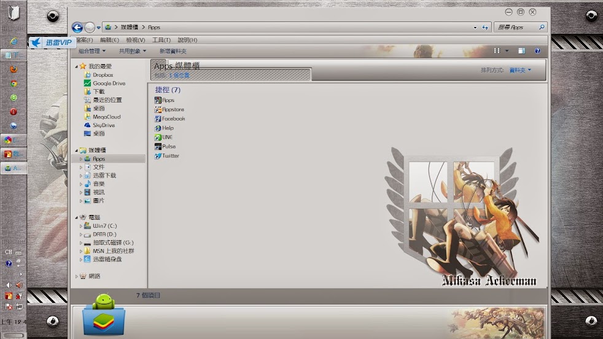Click Chrome icon in taskbar
This screenshot has width=603, height=339.
(14, 84)
